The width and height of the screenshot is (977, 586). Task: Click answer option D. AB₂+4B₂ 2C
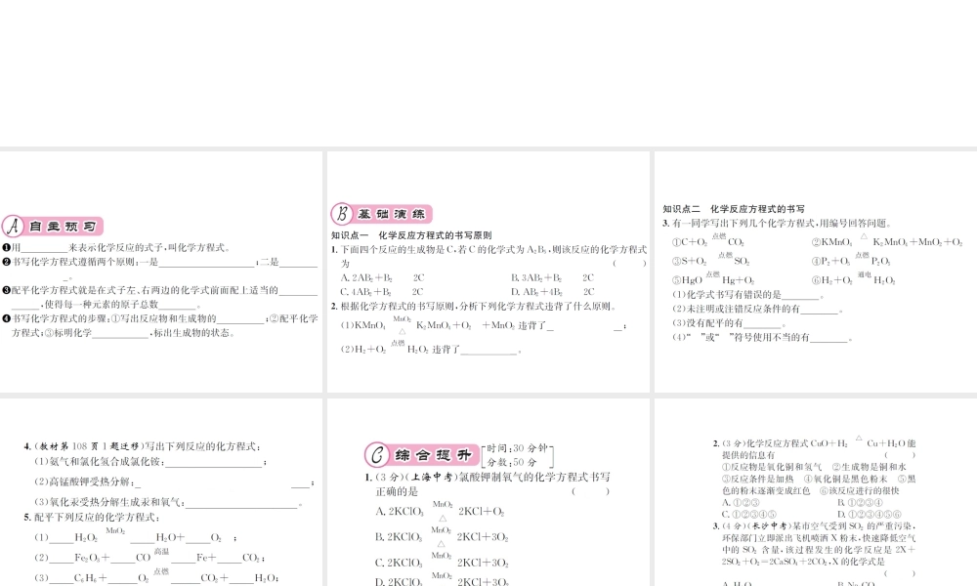point(553,291)
